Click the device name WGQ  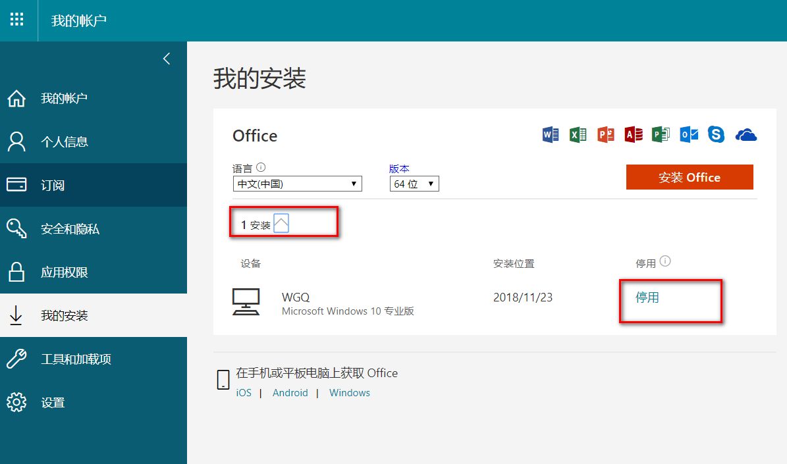(296, 297)
